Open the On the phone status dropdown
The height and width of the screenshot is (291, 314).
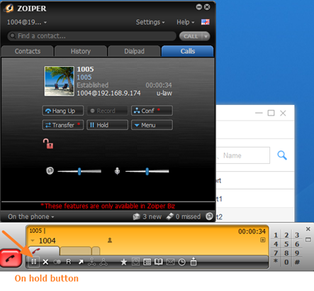coord(31,216)
